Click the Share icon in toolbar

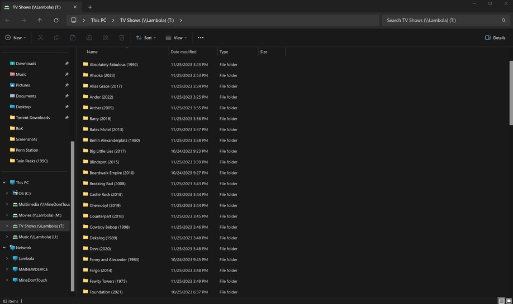click(x=105, y=37)
